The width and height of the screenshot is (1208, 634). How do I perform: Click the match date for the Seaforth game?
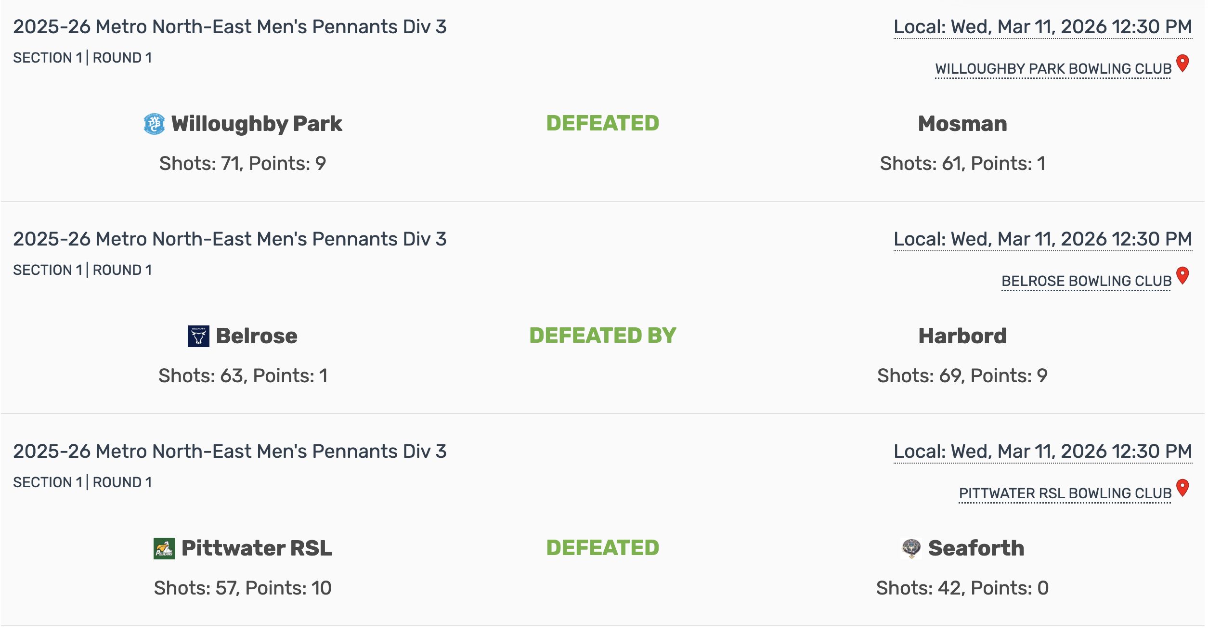pos(1042,452)
